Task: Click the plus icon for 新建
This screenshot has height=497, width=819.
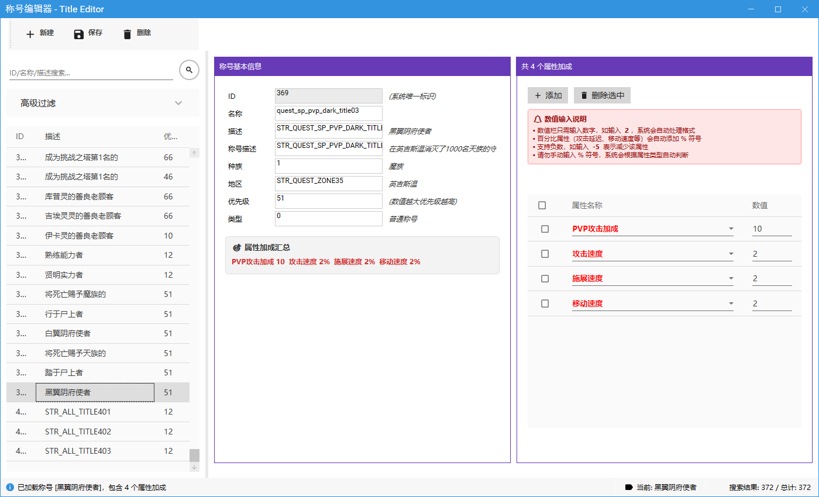Action: (30, 34)
